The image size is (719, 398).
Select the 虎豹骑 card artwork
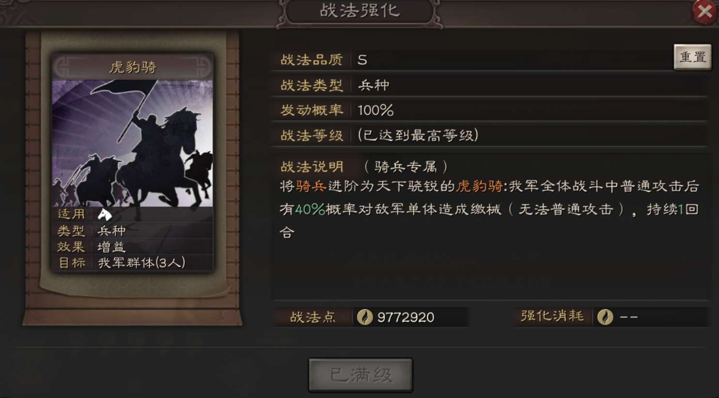tap(133, 143)
